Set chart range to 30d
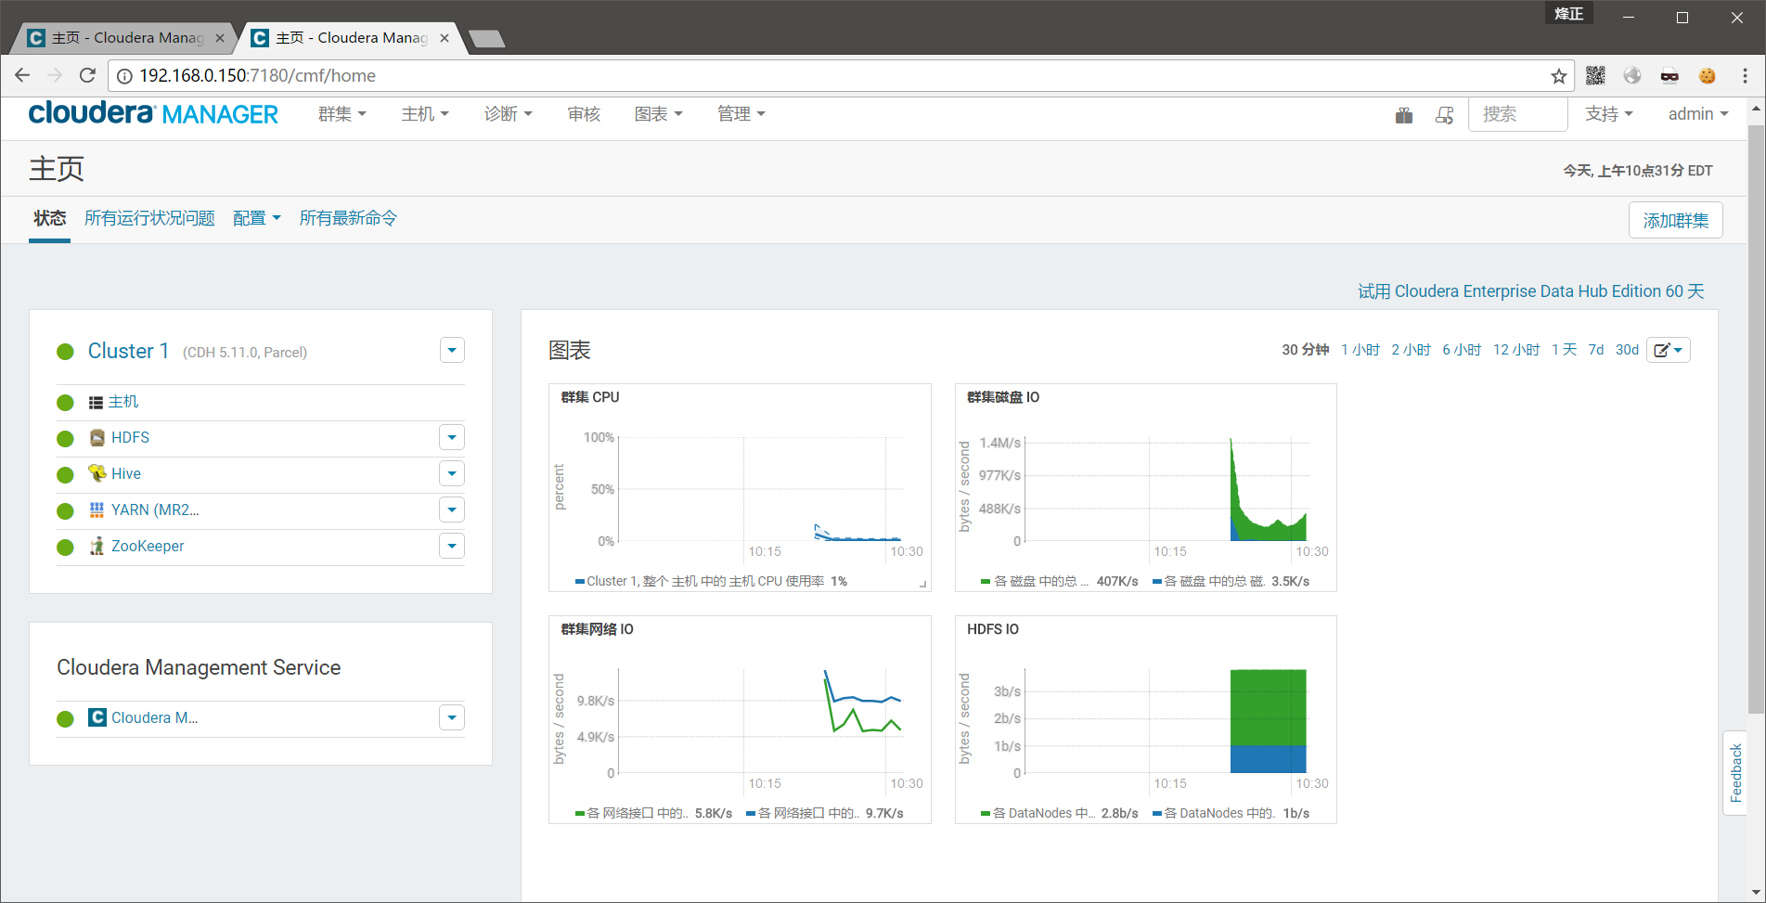Image resolution: width=1766 pixels, height=903 pixels. pos(1627,350)
